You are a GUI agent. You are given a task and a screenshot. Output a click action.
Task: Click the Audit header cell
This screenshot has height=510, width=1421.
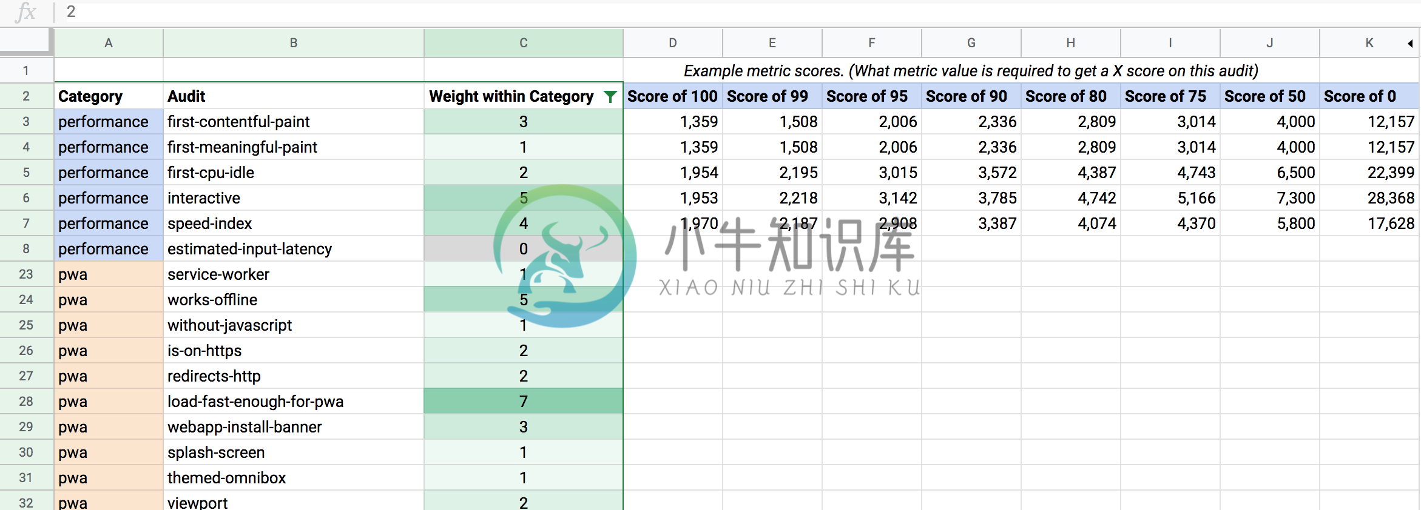294,96
